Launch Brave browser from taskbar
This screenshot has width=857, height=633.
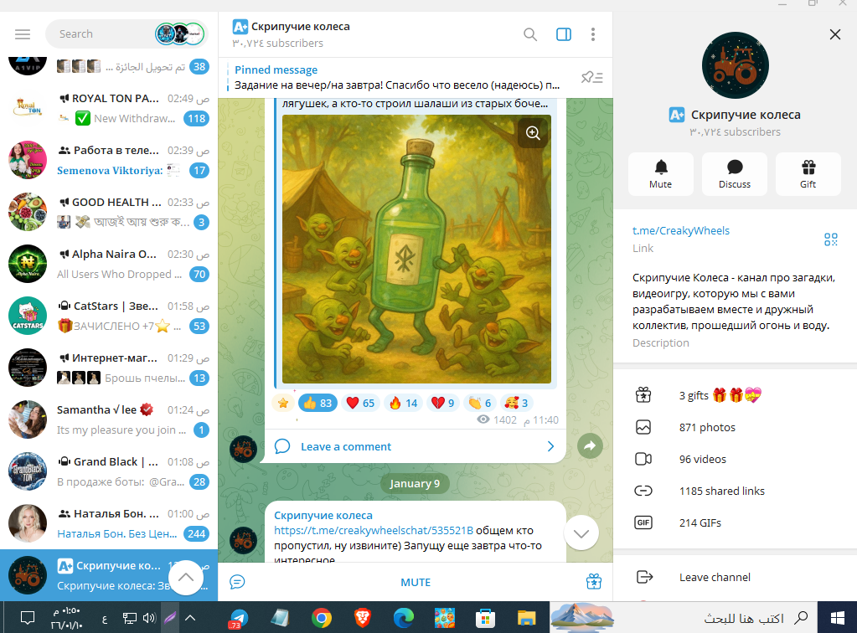(x=363, y=618)
